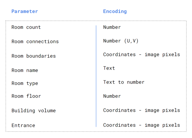Click Entrance's Coordinates - image pixels encoding
The height and width of the screenshot is (138, 192).
pyautogui.click(x=142, y=125)
